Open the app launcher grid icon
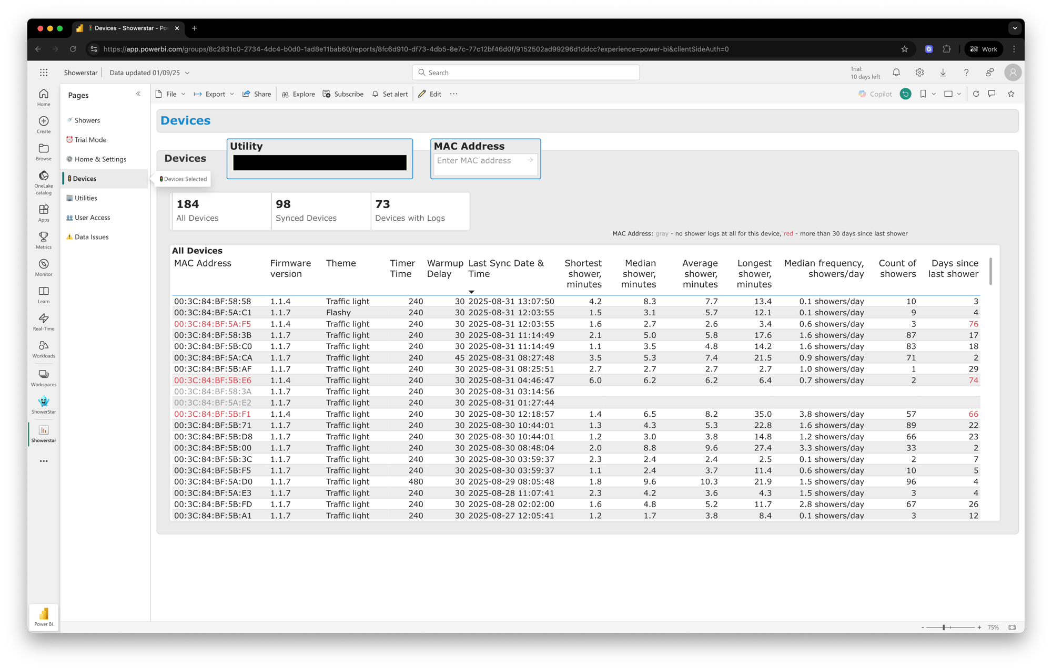The image size is (1052, 669). click(44, 73)
